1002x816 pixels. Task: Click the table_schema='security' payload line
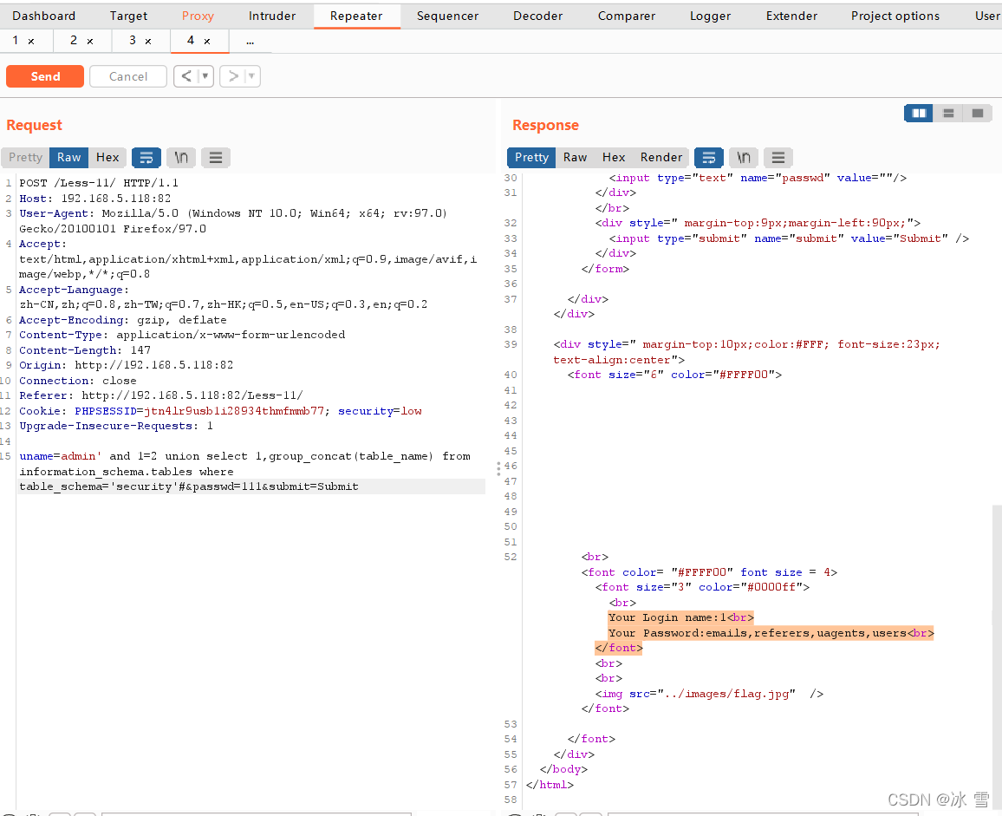(x=188, y=486)
